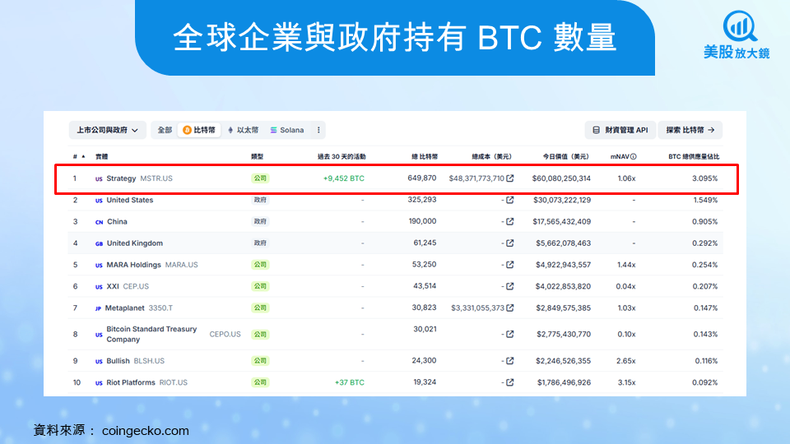The image size is (790, 444).
Task: Click the 政府 tag in China row
Action: (x=260, y=221)
